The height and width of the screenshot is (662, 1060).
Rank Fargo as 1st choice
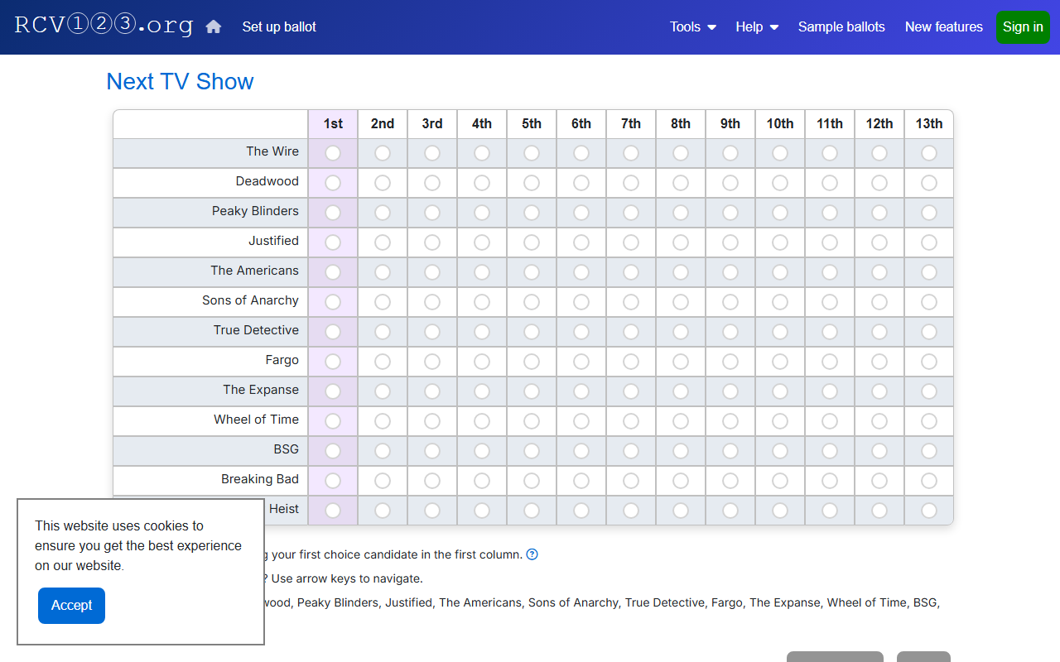[x=333, y=362]
